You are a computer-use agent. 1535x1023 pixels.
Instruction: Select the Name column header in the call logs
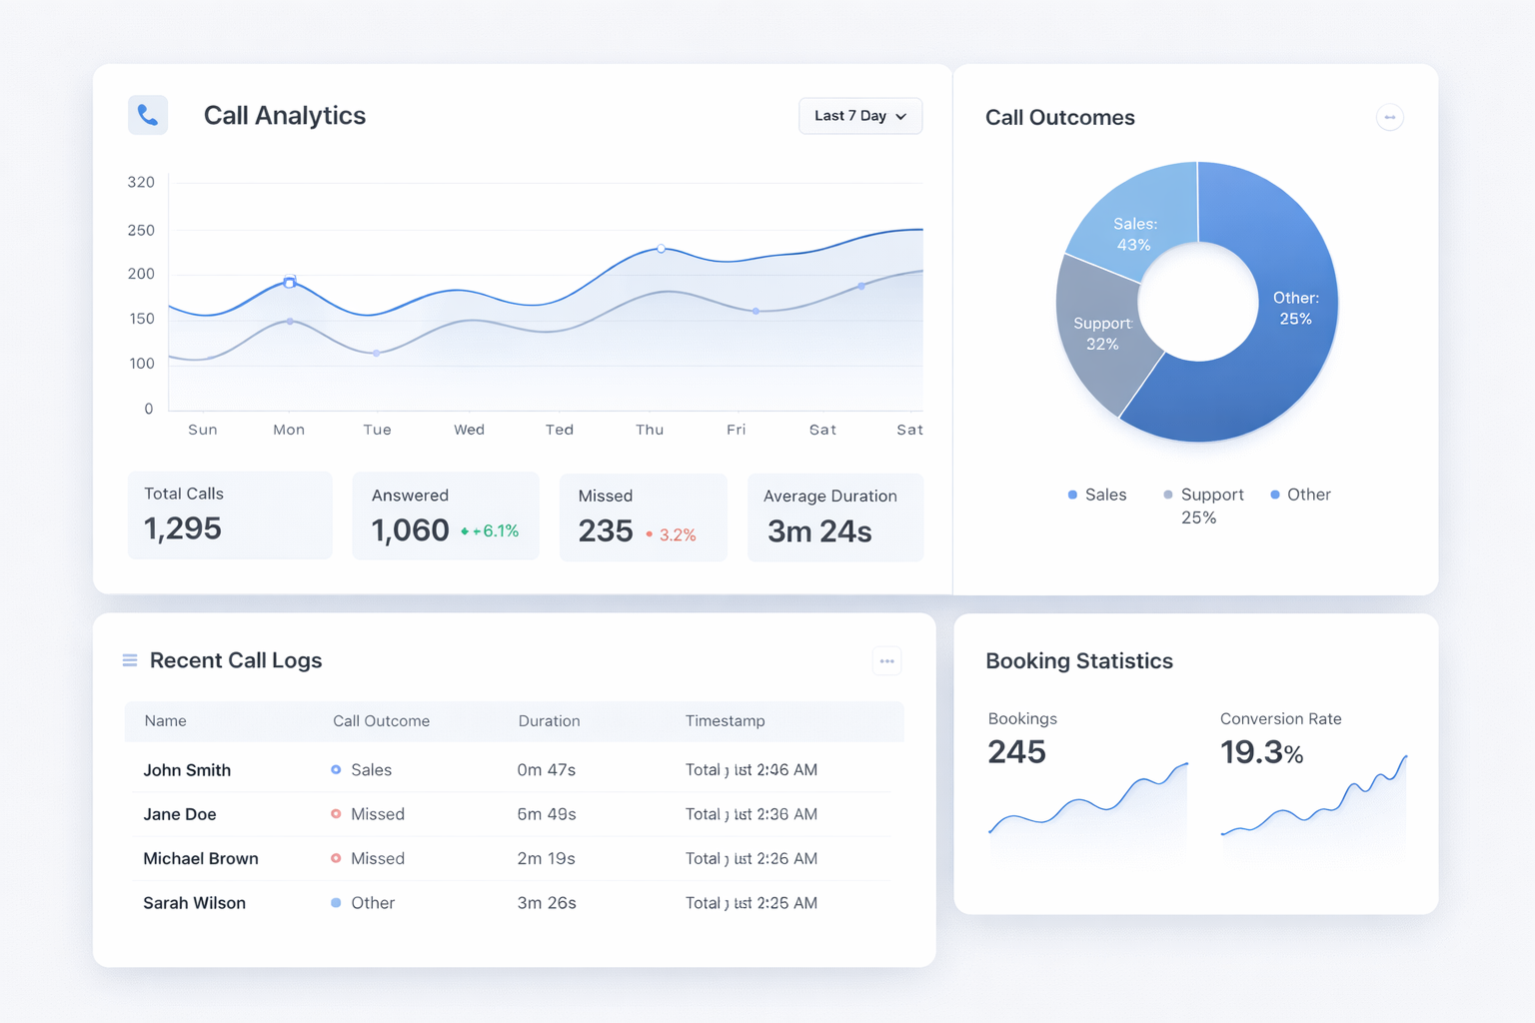(x=165, y=720)
